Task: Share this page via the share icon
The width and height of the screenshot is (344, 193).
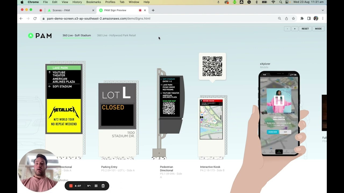Action: pos(286,18)
